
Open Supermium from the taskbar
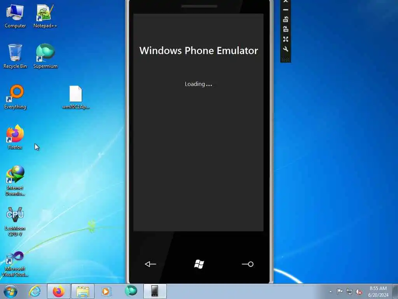click(x=131, y=291)
